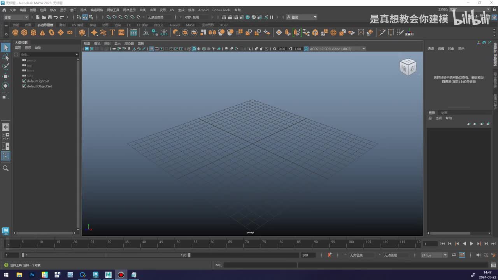The image size is (498, 280).
Task: Switch to the MASH shelf tab
Action: 191,25
